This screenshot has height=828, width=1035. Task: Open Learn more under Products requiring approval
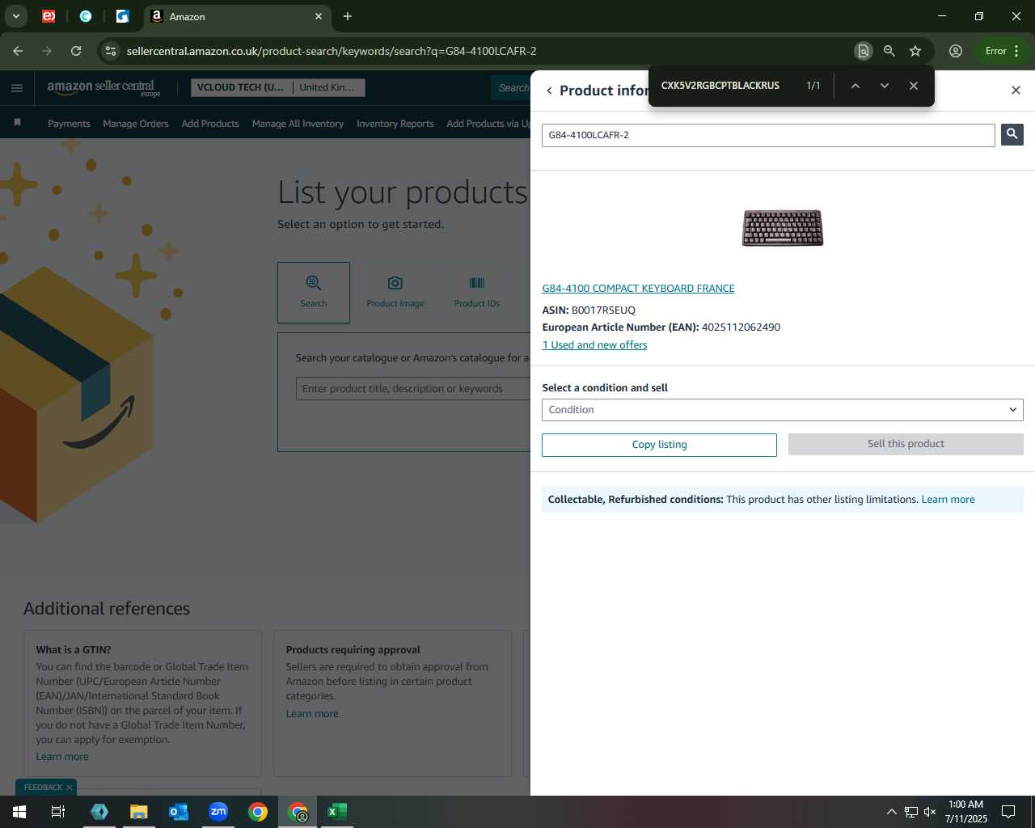(x=312, y=714)
